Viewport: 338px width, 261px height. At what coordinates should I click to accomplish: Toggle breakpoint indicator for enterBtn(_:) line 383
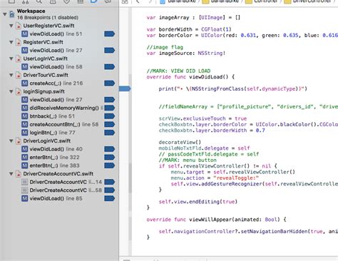(110, 165)
